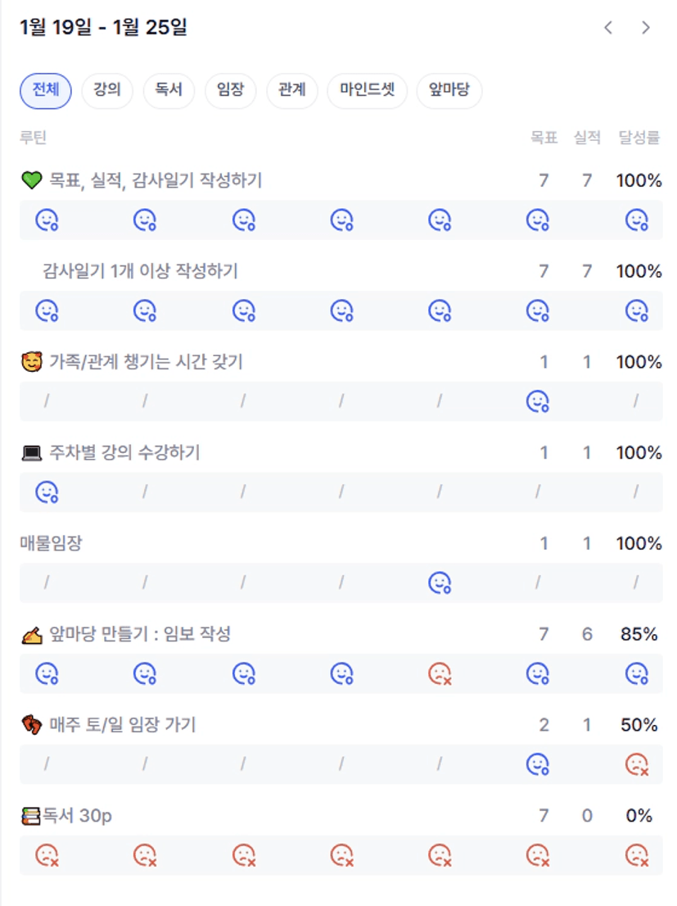This screenshot has width=677, height=906.
Task: Toggle last day sad face for 매주 토/일 임장
Action: 636,764
